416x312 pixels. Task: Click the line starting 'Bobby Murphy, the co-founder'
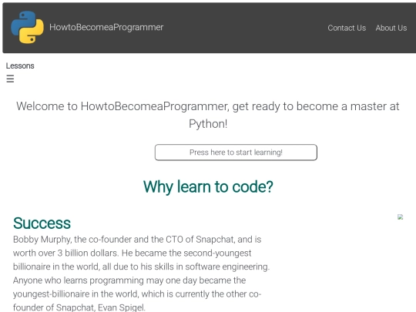[x=137, y=240]
